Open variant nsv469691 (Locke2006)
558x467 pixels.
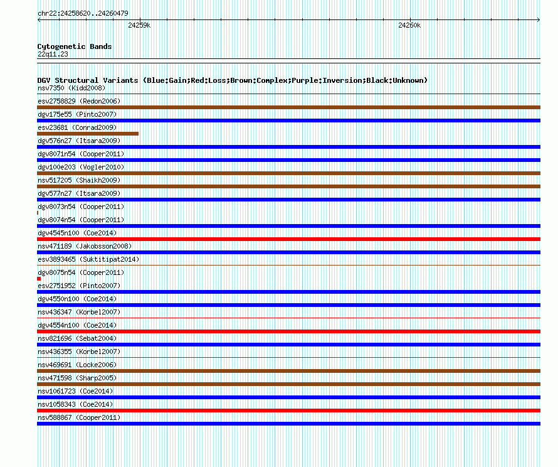[77, 365]
